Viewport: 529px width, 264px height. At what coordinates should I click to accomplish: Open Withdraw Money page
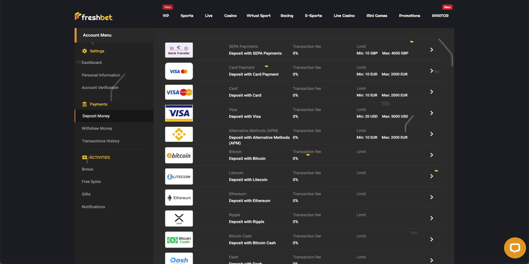[97, 128]
